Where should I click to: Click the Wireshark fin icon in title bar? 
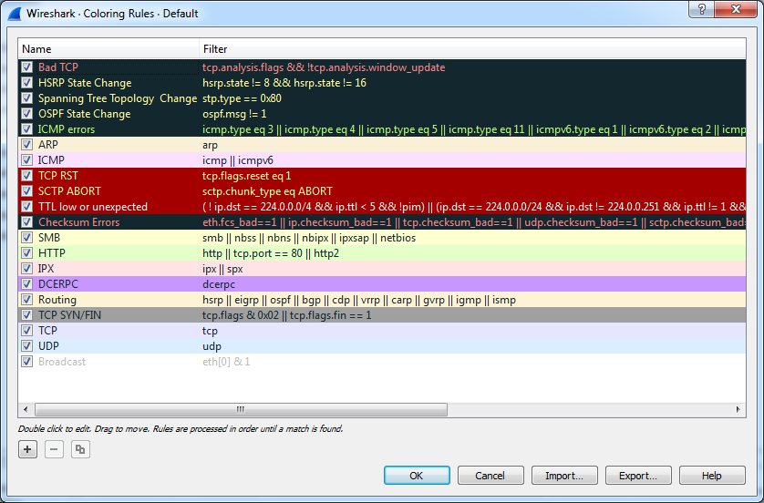[15, 13]
